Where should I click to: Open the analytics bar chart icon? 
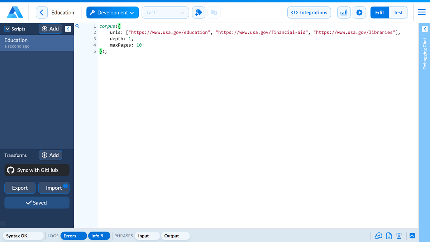[x=344, y=12]
